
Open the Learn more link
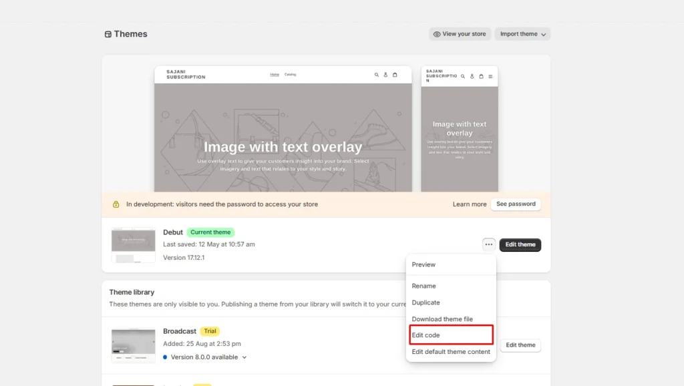click(469, 204)
